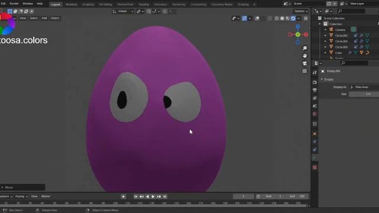Select rendered viewport shading
The height and width of the screenshot is (213, 379).
(x=293, y=18)
